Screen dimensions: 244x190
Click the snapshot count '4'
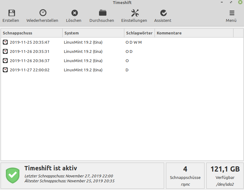[x=185, y=169]
